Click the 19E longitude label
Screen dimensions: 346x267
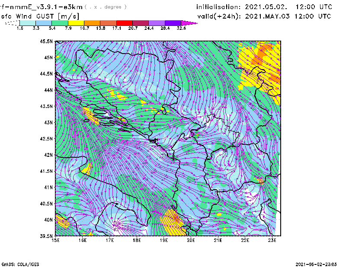(164, 240)
